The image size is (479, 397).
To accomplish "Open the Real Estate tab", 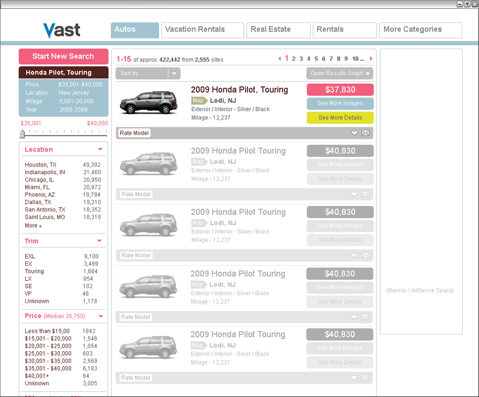I will 278,30.
